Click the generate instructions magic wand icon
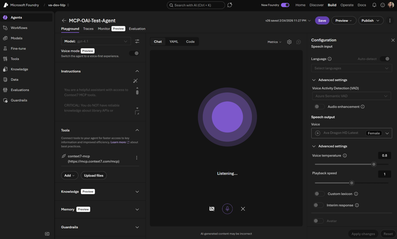 pyautogui.click(x=136, y=81)
